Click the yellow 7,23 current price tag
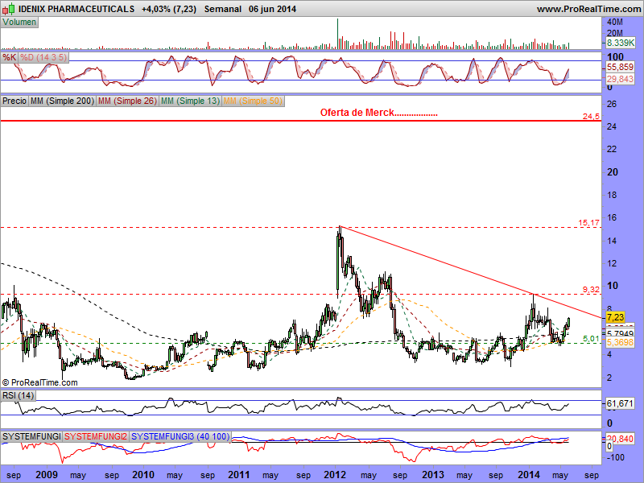This screenshot has height=483, width=644. pos(615,317)
